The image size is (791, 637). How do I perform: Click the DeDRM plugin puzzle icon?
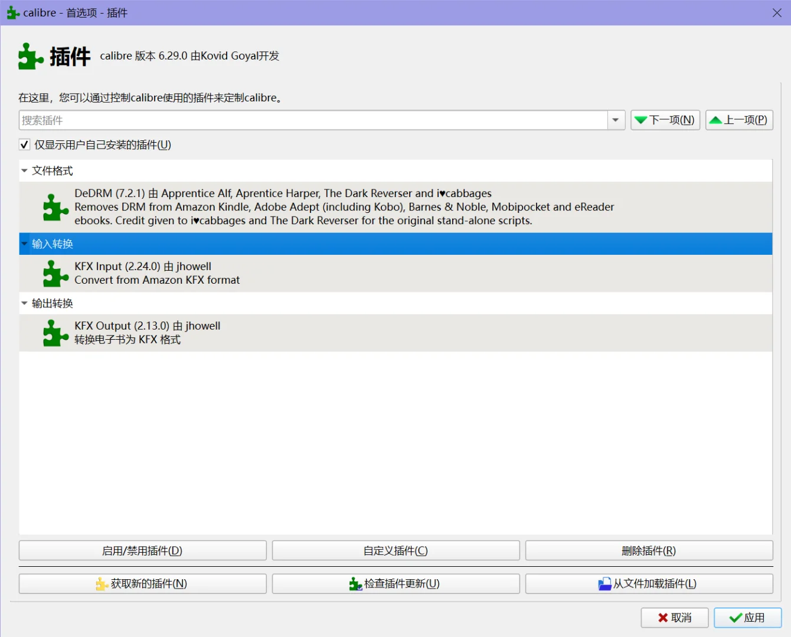[56, 207]
